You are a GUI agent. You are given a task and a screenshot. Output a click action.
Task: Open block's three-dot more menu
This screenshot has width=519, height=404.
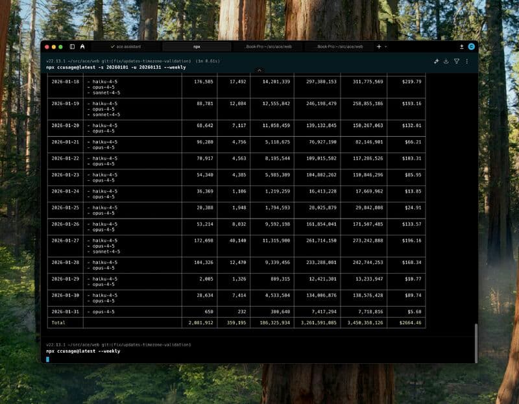pos(466,61)
